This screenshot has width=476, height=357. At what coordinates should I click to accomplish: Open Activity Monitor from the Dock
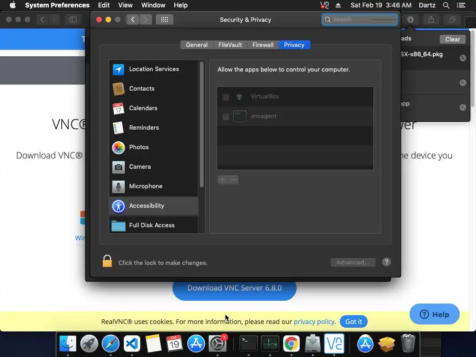tap(270, 344)
